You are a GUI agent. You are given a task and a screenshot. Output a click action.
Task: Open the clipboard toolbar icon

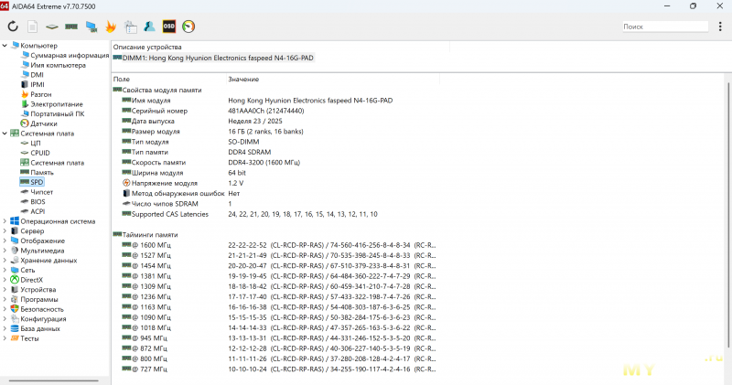pyautogui.click(x=130, y=27)
